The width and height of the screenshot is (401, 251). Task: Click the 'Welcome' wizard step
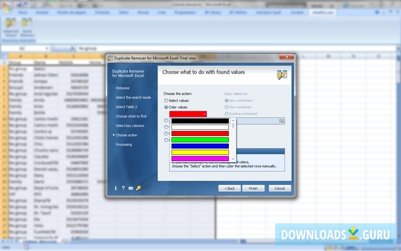point(122,88)
